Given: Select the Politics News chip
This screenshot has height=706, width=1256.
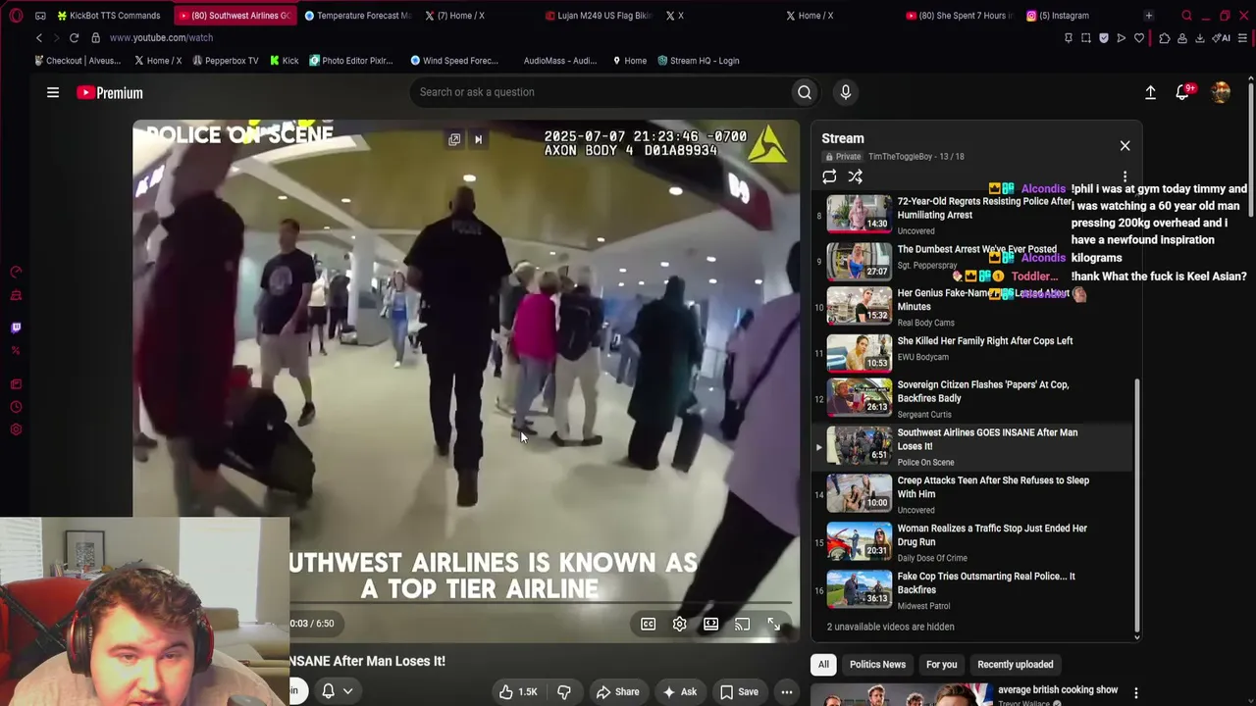Looking at the screenshot, I should [x=877, y=665].
